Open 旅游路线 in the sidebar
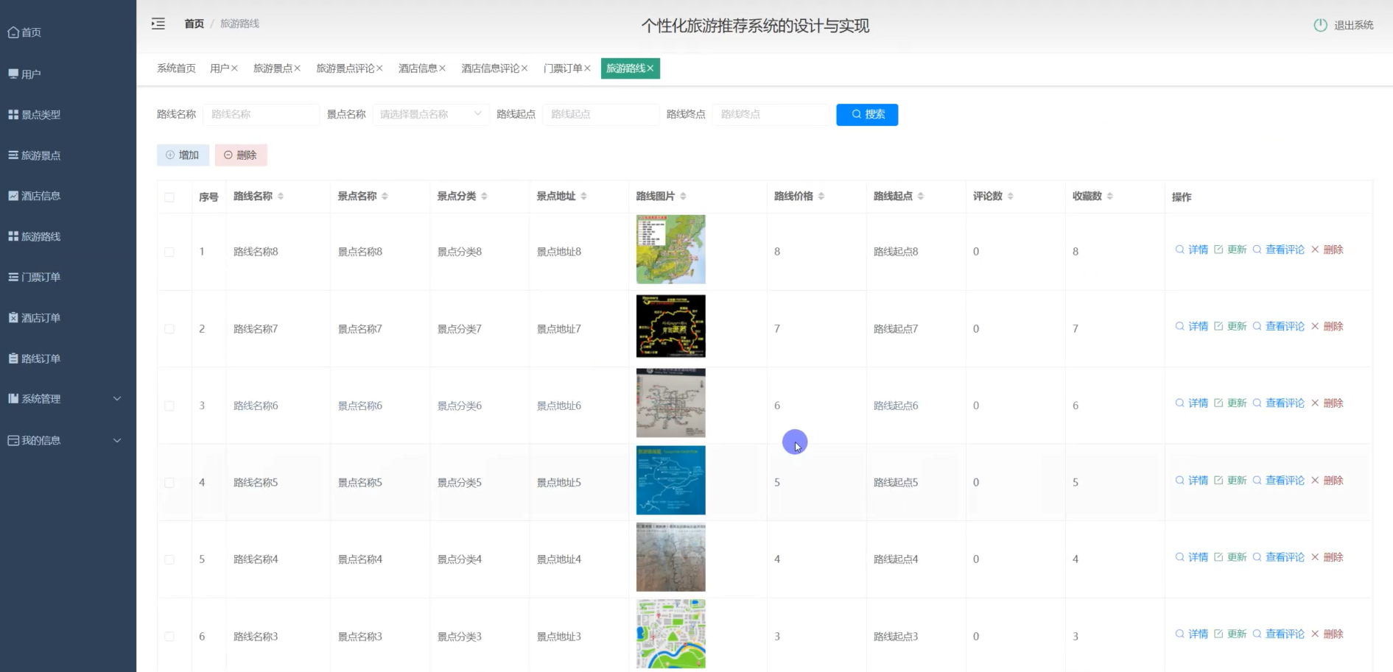1393x672 pixels. pyautogui.click(x=34, y=236)
